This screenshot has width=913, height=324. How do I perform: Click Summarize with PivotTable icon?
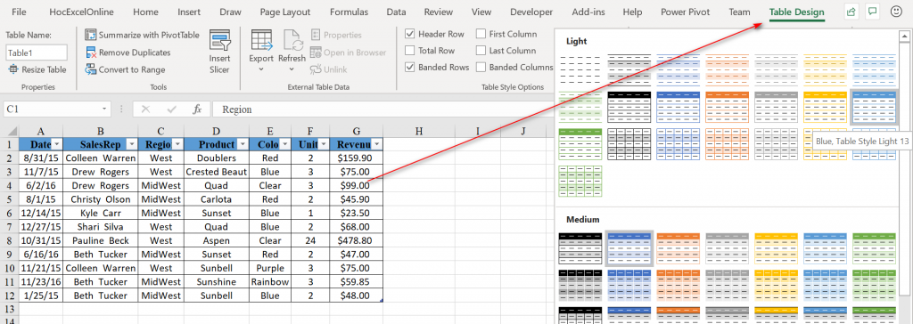tap(91, 35)
